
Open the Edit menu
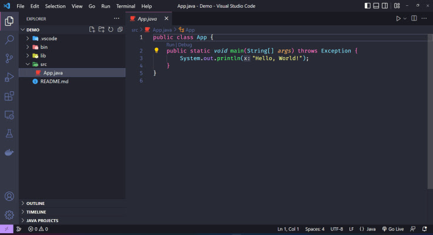tap(35, 6)
